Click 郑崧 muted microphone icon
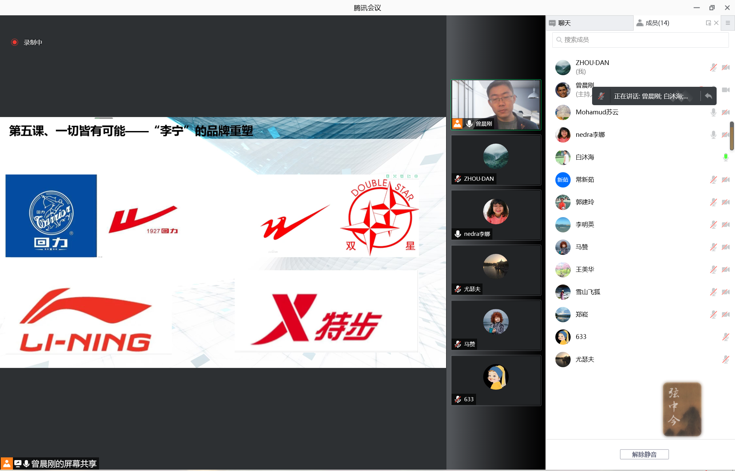This screenshot has height=471, width=735. 714,314
